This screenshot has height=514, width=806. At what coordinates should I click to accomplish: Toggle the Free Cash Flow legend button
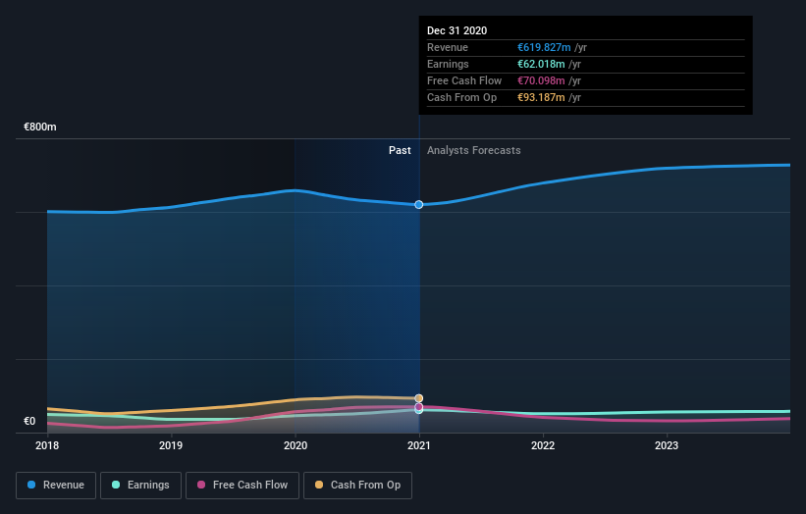click(x=242, y=486)
